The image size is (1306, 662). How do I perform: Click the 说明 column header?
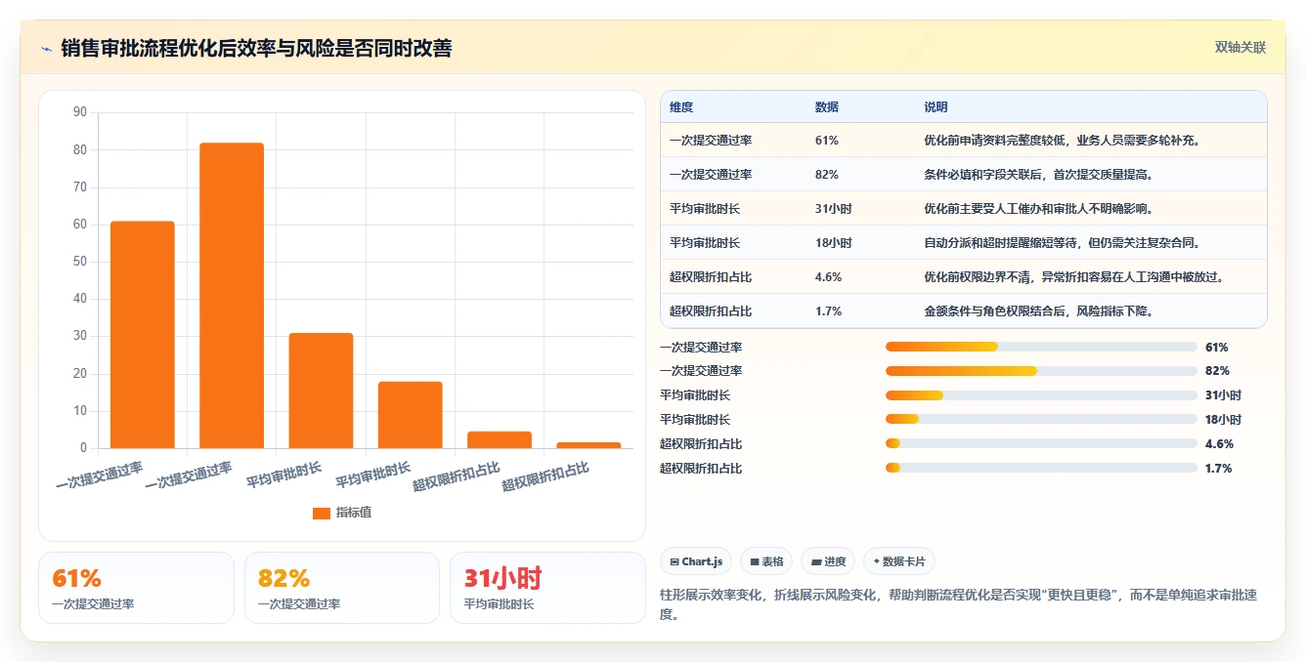click(x=936, y=107)
